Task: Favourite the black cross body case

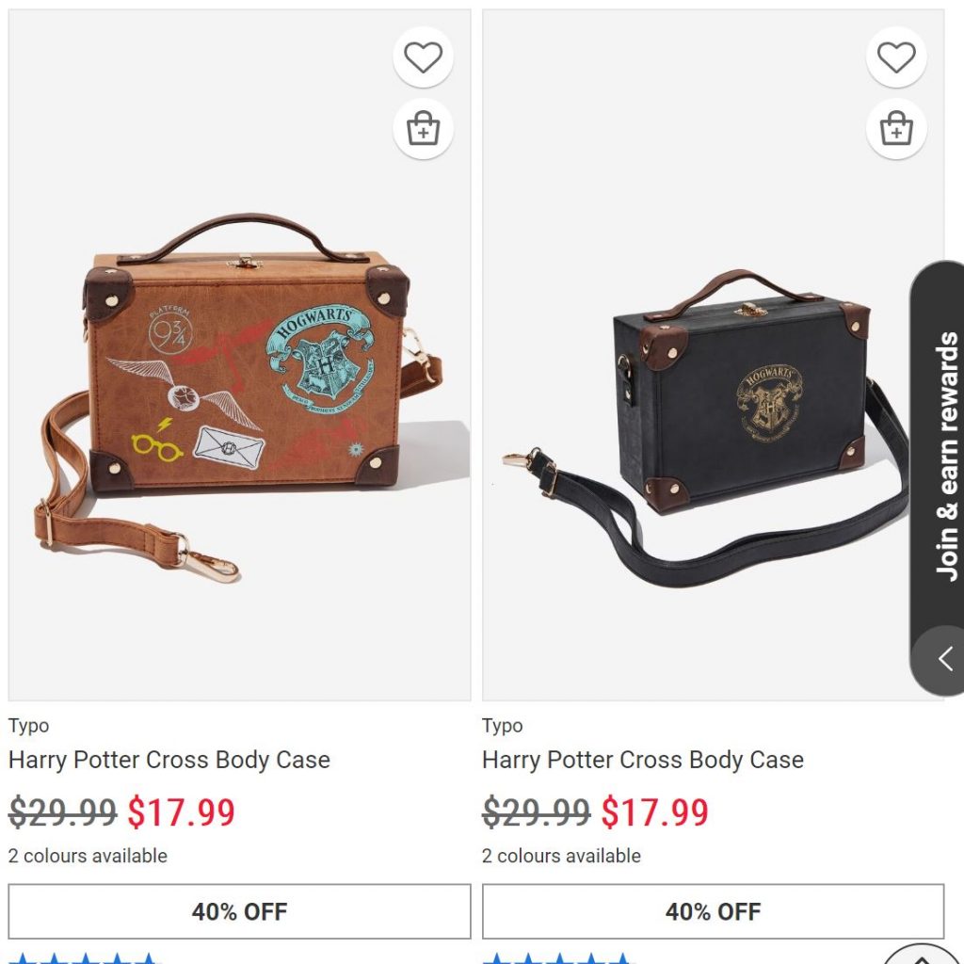Action: pyautogui.click(x=896, y=58)
